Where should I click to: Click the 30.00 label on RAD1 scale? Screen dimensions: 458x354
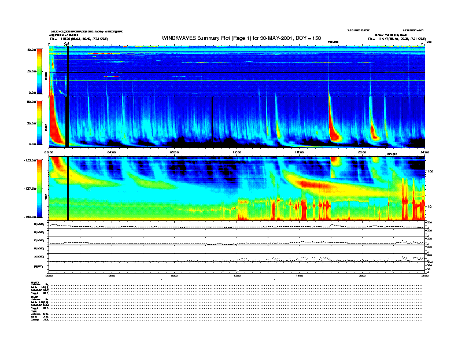[32, 123]
